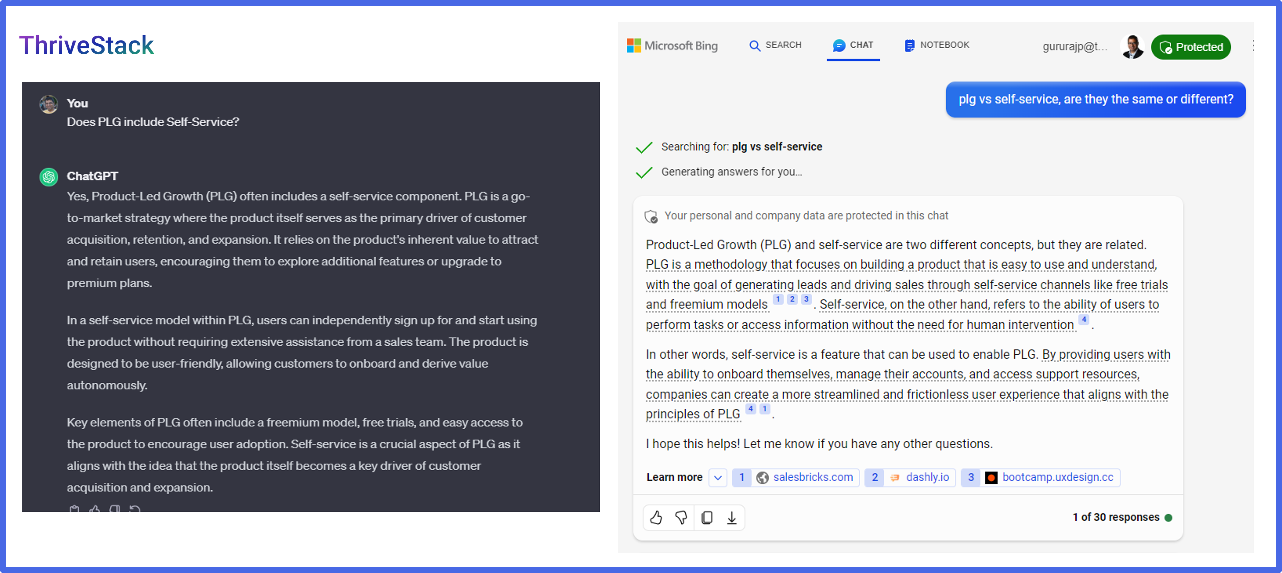
Task: Open the NOTEBOOK tab
Action: (936, 45)
